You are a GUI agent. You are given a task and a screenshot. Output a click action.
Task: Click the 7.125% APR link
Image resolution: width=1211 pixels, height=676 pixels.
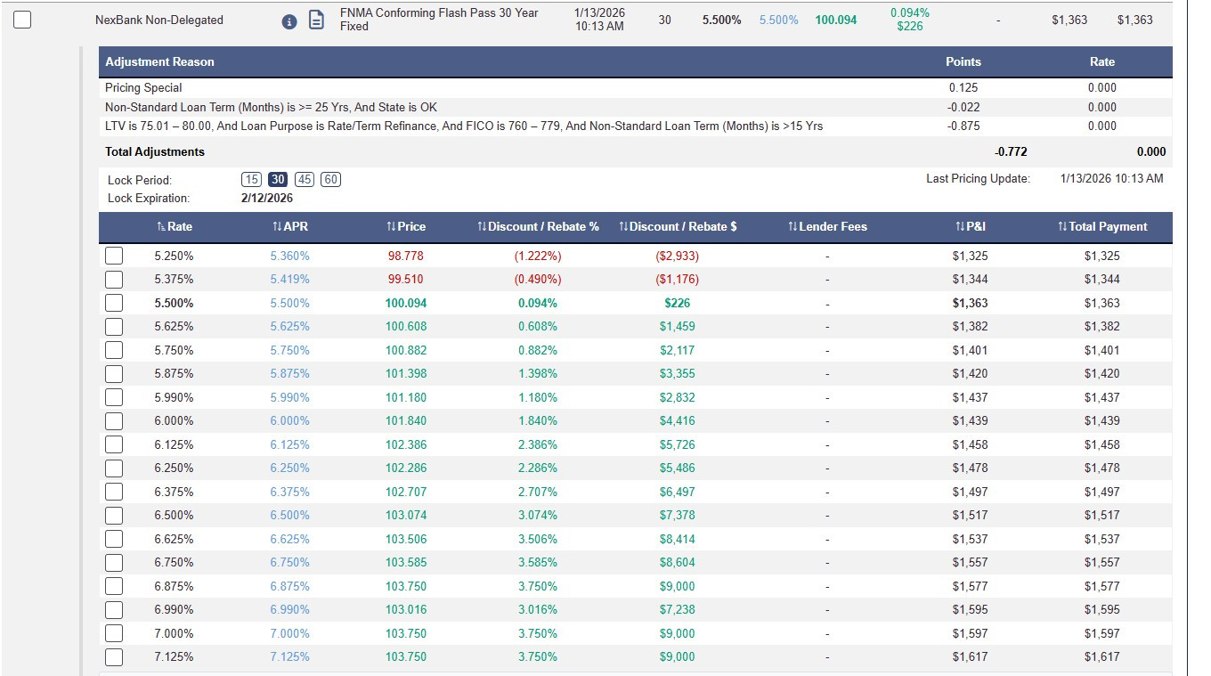tap(289, 656)
